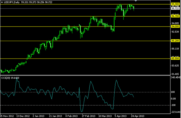
Task: Click the 92.530 price scale value
Action: [175, 32]
